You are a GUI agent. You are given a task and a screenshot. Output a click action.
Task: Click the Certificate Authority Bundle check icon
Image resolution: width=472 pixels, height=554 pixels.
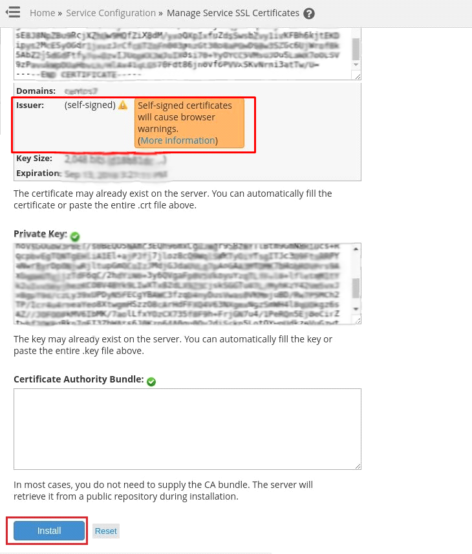pyautogui.click(x=151, y=382)
